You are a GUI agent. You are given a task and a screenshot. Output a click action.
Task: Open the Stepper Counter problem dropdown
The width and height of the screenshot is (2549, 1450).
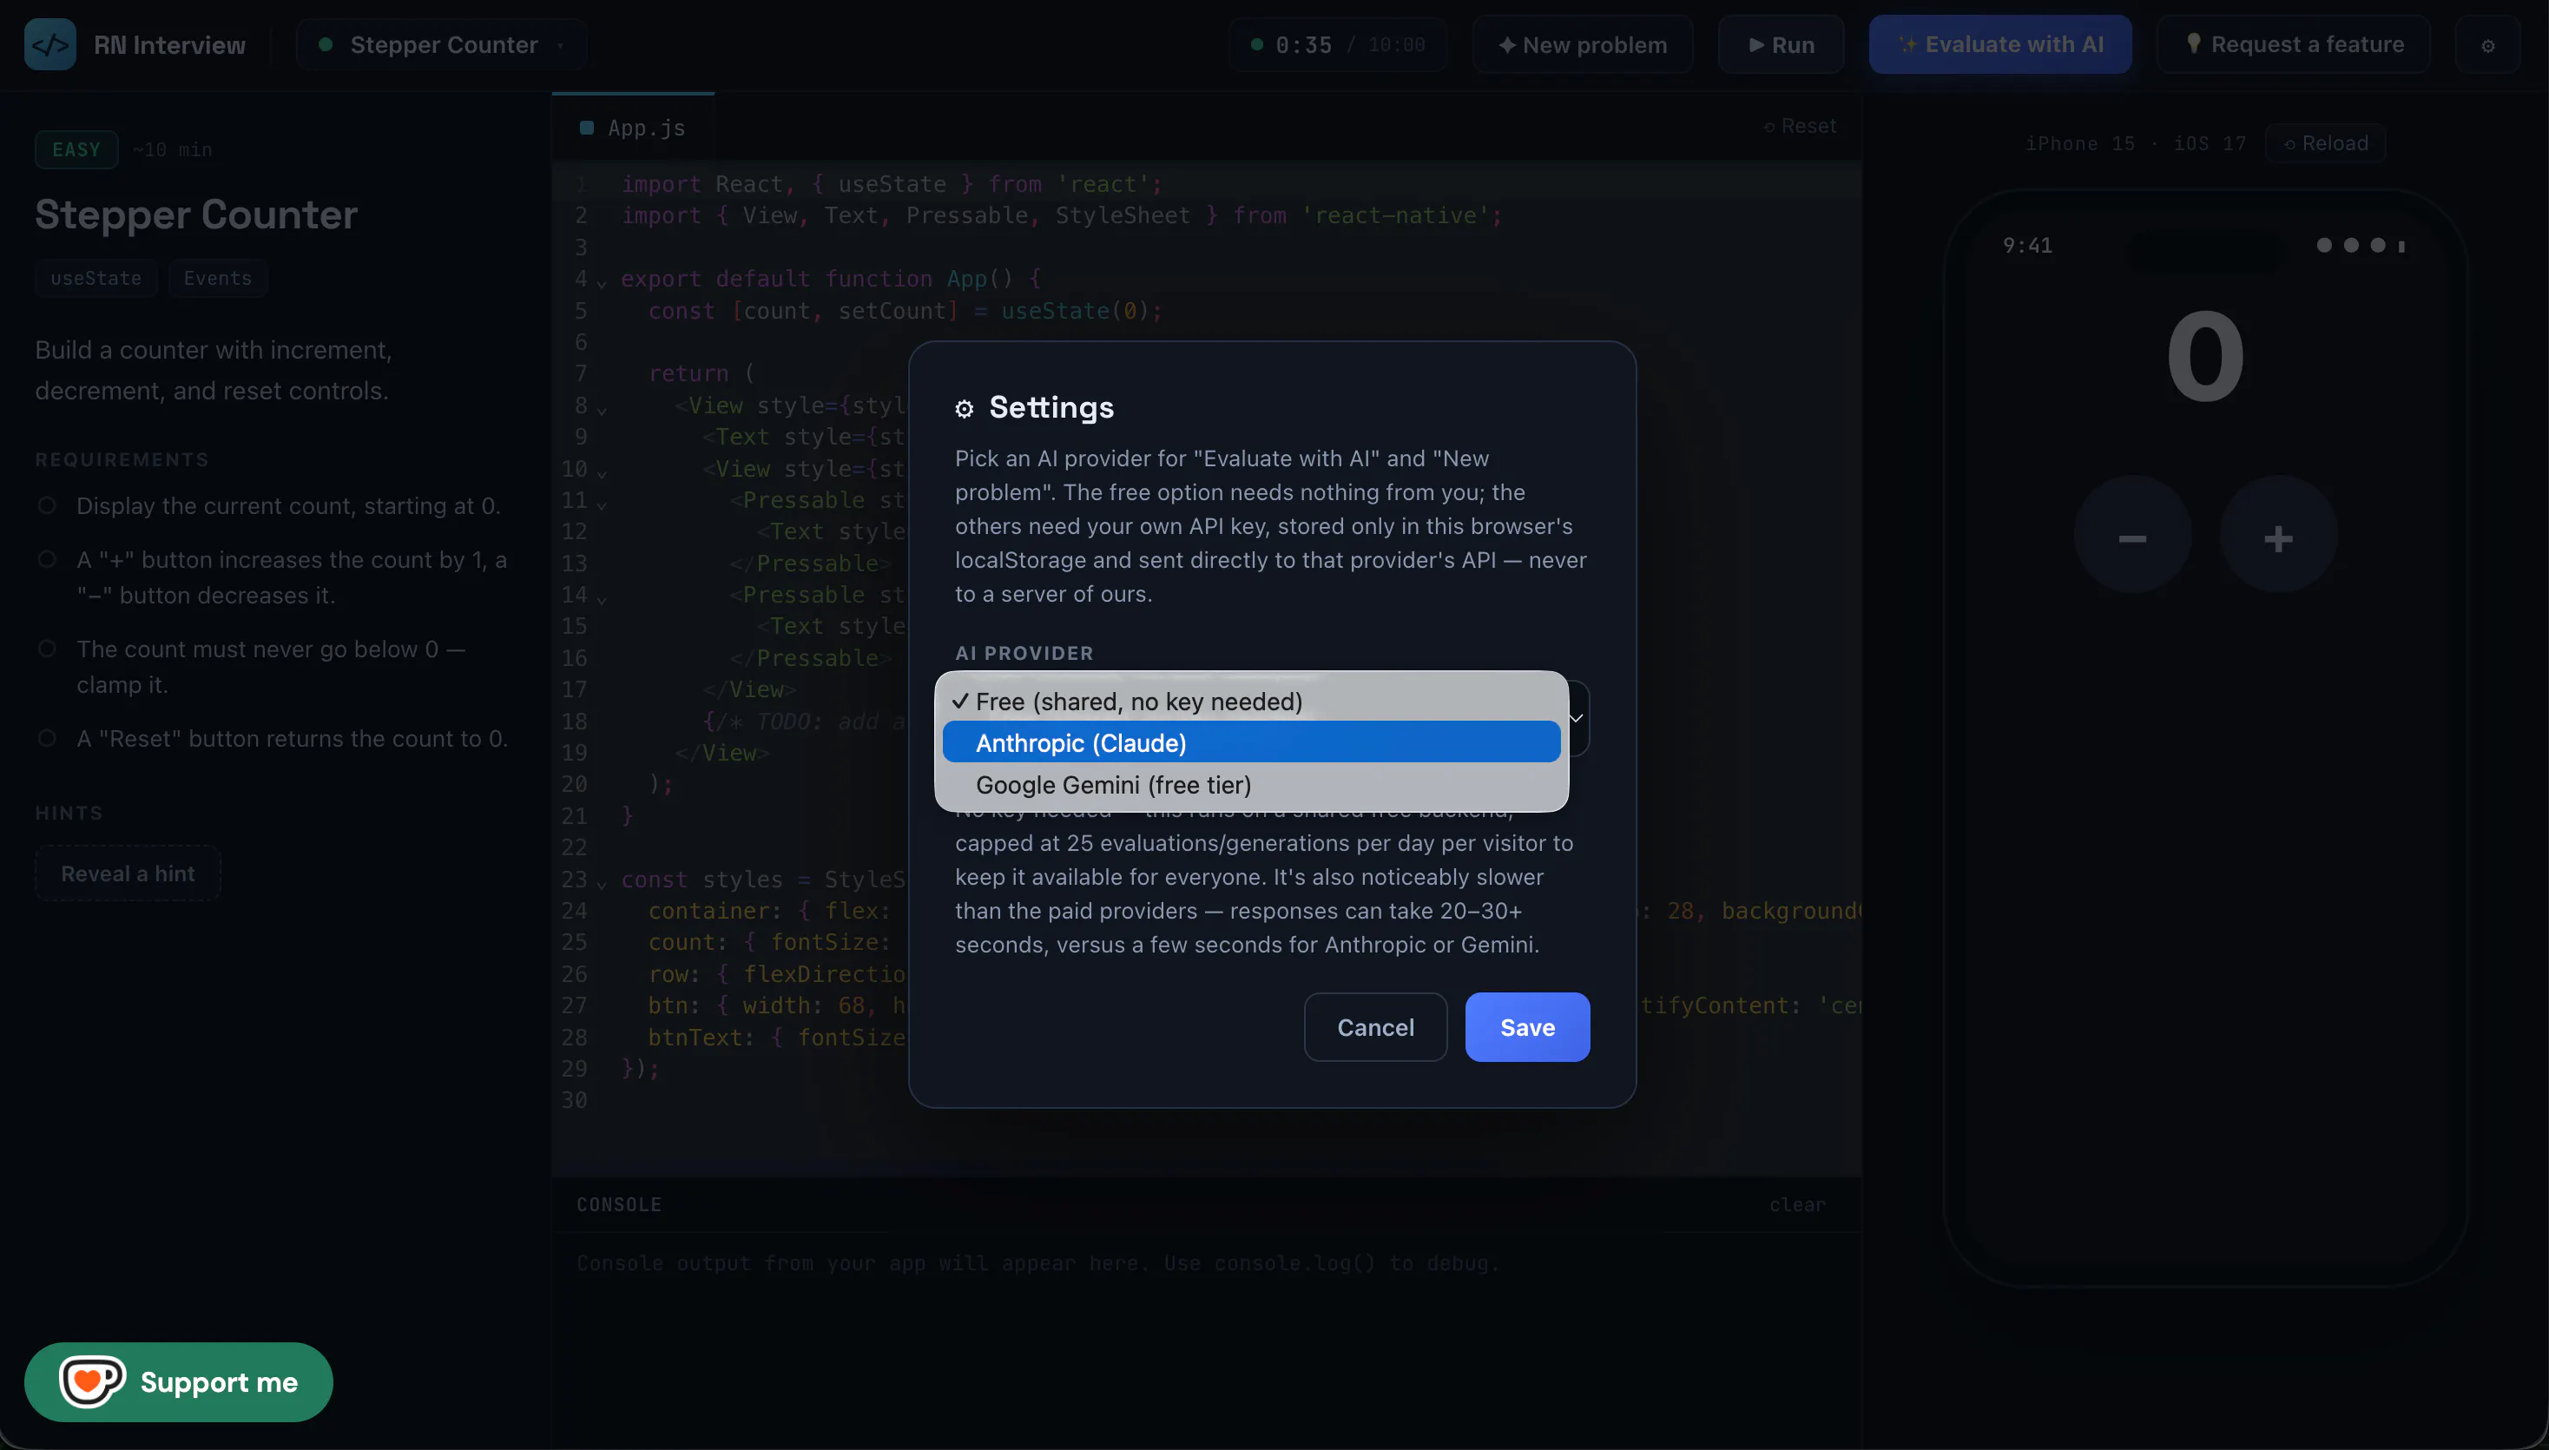click(x=442, y=45)
